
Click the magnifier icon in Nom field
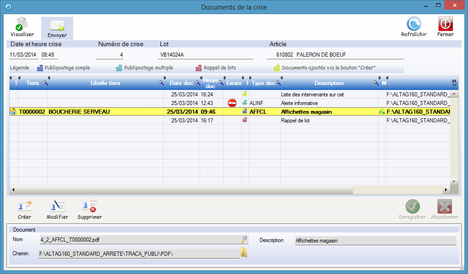coord(245,240)
